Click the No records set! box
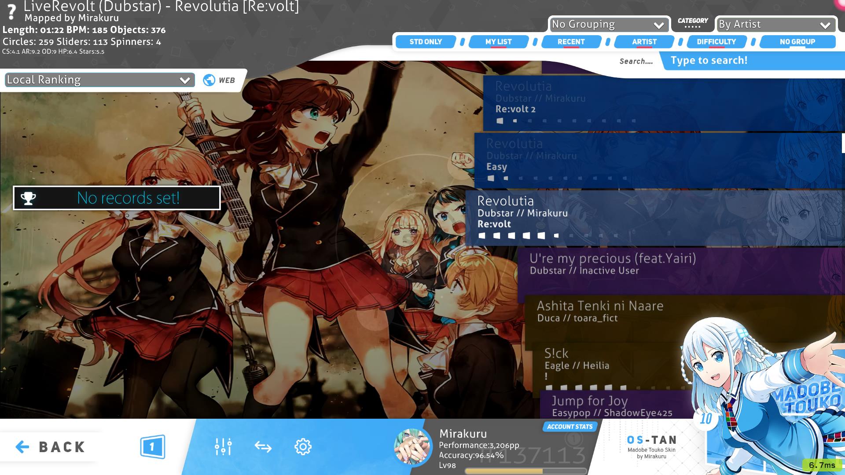Viewport: 845px width, 475px height. pyautogui.click(x=117, y=198)
